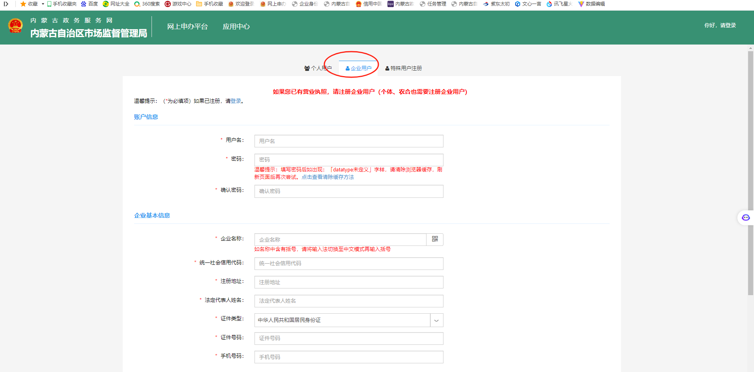This screenshot has width=754, height=372.
Task: Open the 文心一言 bookmark
Action: click(x=528, y=4)
